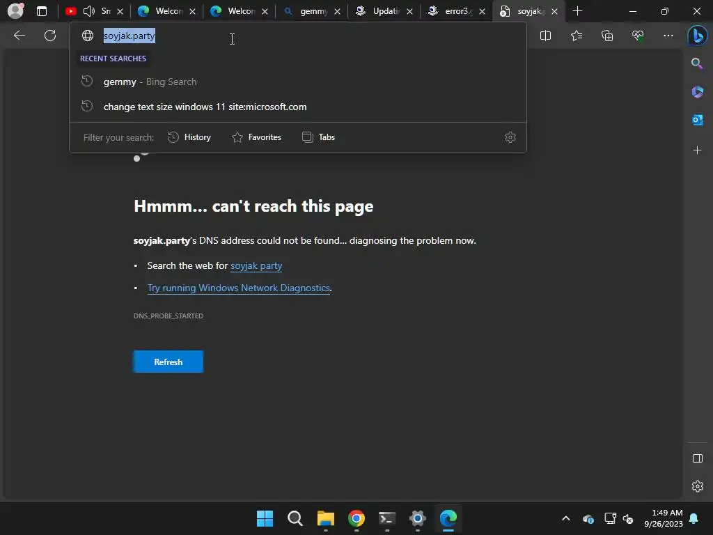Open Collections panel
This screenshot has width=713, height=535.
(x=607, y=36)
